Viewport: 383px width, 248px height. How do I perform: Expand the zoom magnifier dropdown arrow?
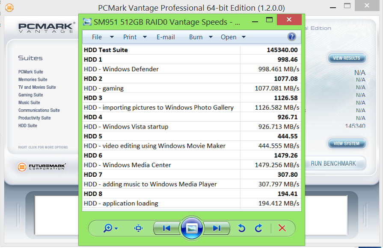tap(116, 228)
